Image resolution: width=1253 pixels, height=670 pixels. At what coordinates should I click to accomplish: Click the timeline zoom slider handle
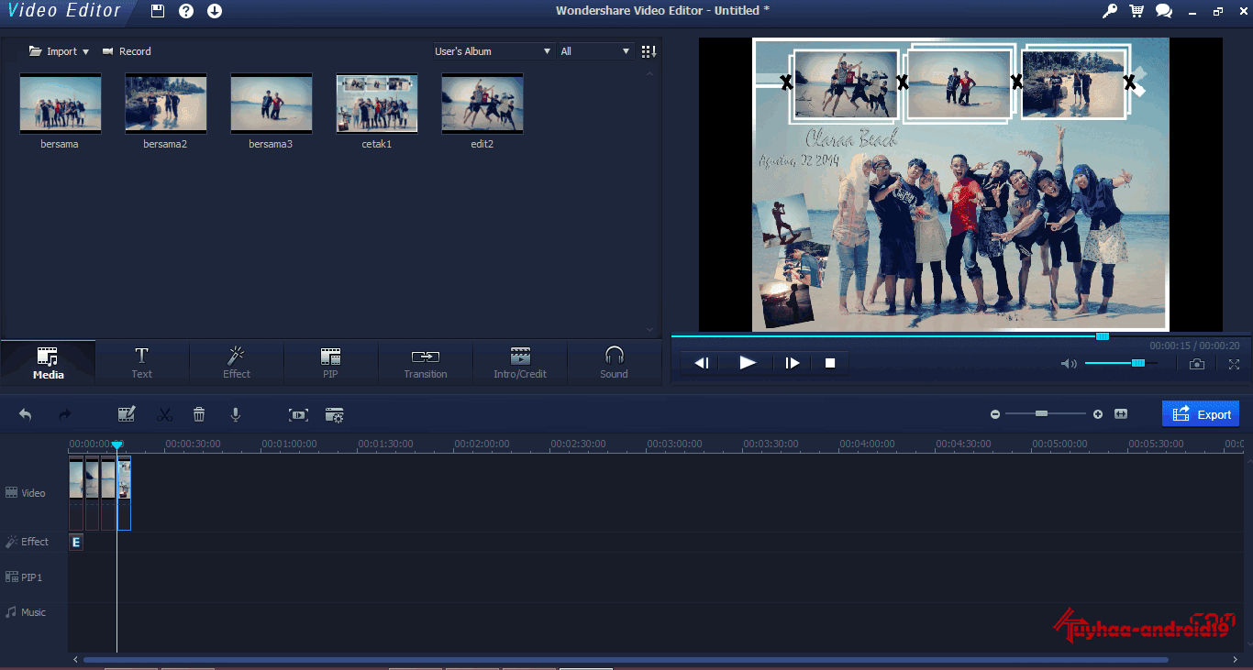1041,414
